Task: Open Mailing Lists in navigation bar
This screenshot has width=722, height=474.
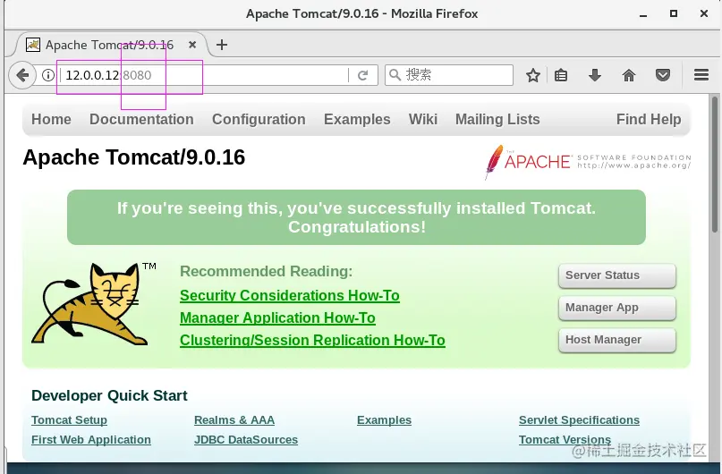Action: point(497,119)
